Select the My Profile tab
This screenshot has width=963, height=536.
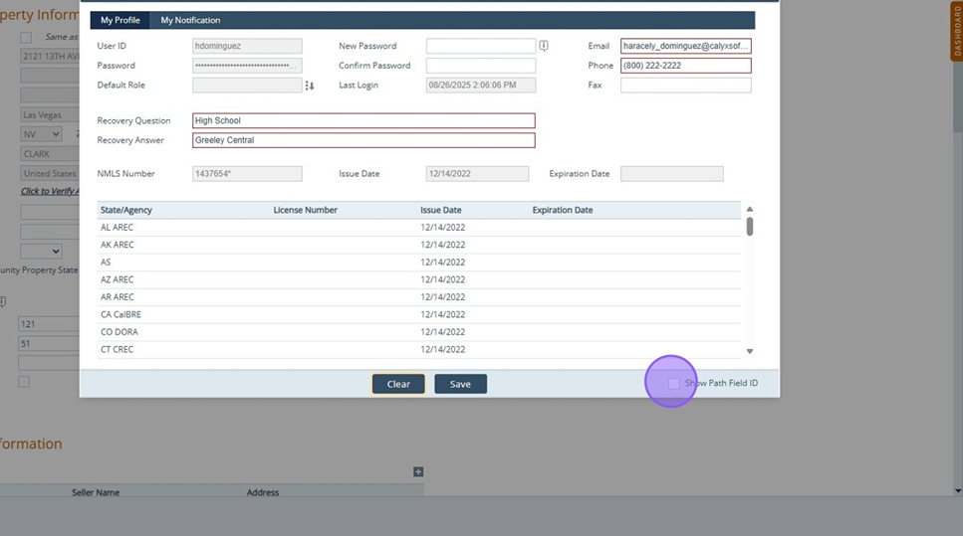point(120,20)
